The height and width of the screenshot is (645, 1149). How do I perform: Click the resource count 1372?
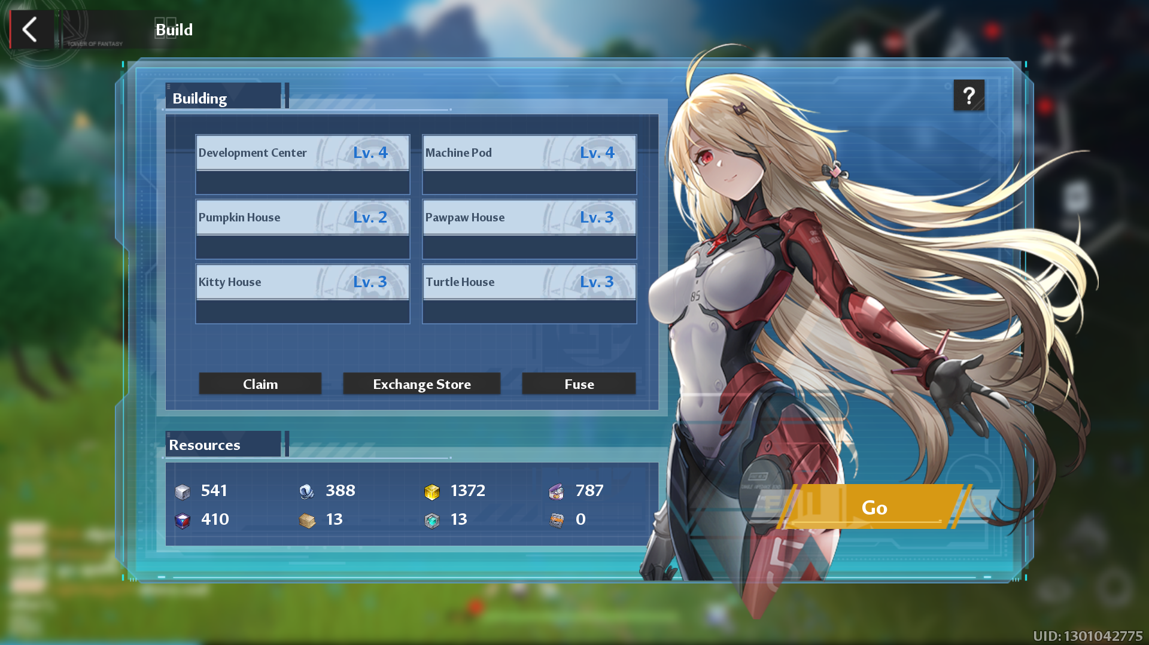[x=468, y=491]
